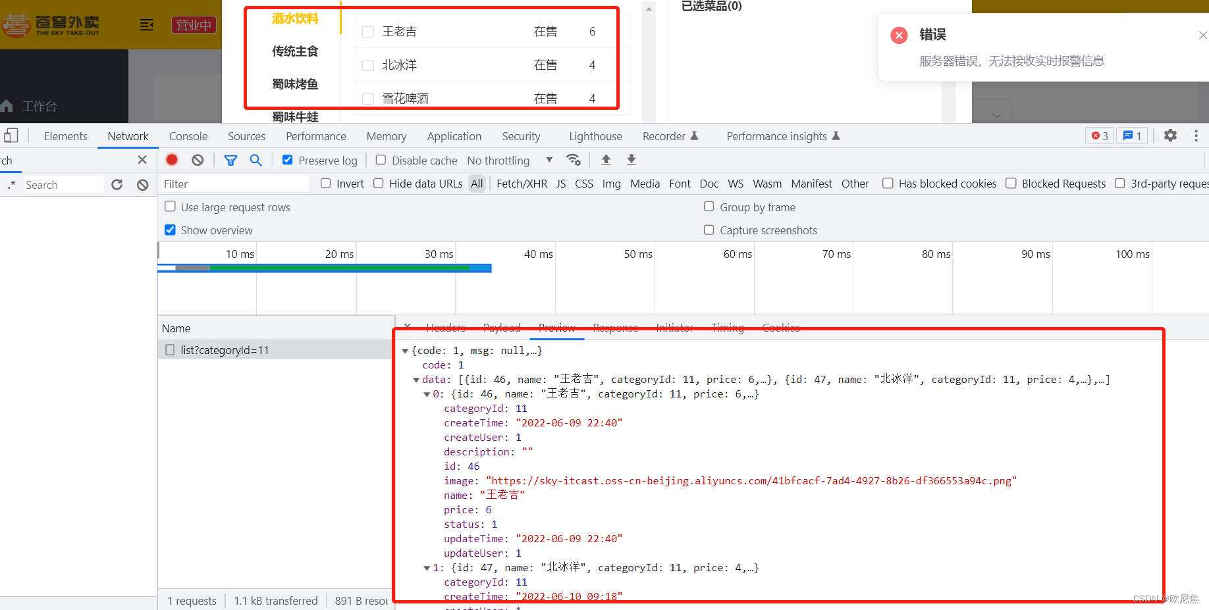The image size is (1209, 610).
Task: Uncheck Show overview
Action: coord(170,230)
